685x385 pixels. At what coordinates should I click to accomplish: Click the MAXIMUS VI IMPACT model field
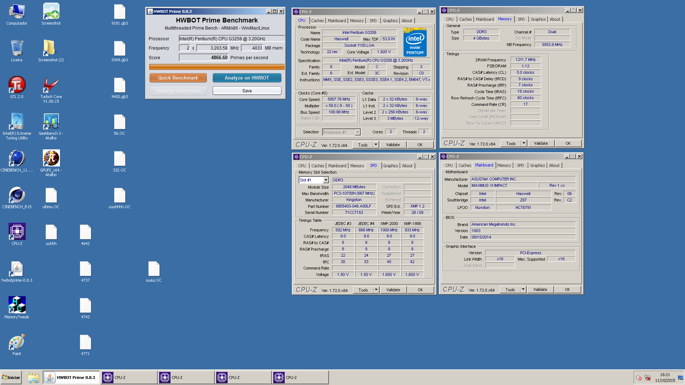click(x=504, y=185)
